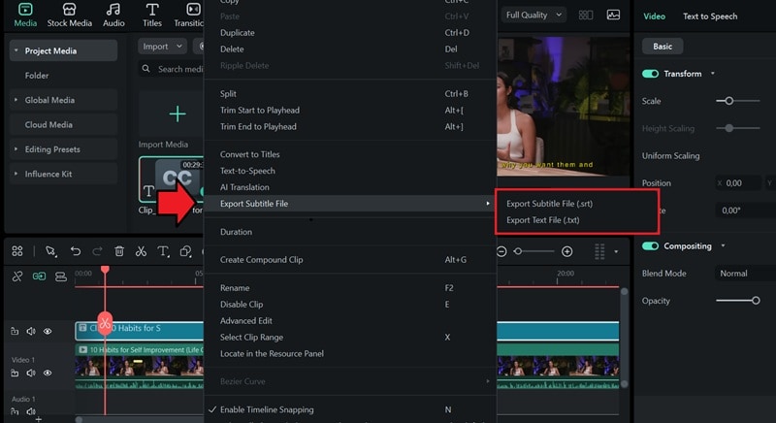
Task: Collapse the Transform section arrow
Action: (x=713, y=73)
